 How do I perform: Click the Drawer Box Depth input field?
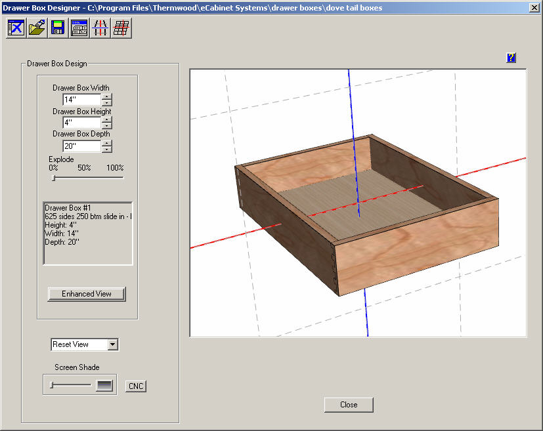tap(81, 146)
